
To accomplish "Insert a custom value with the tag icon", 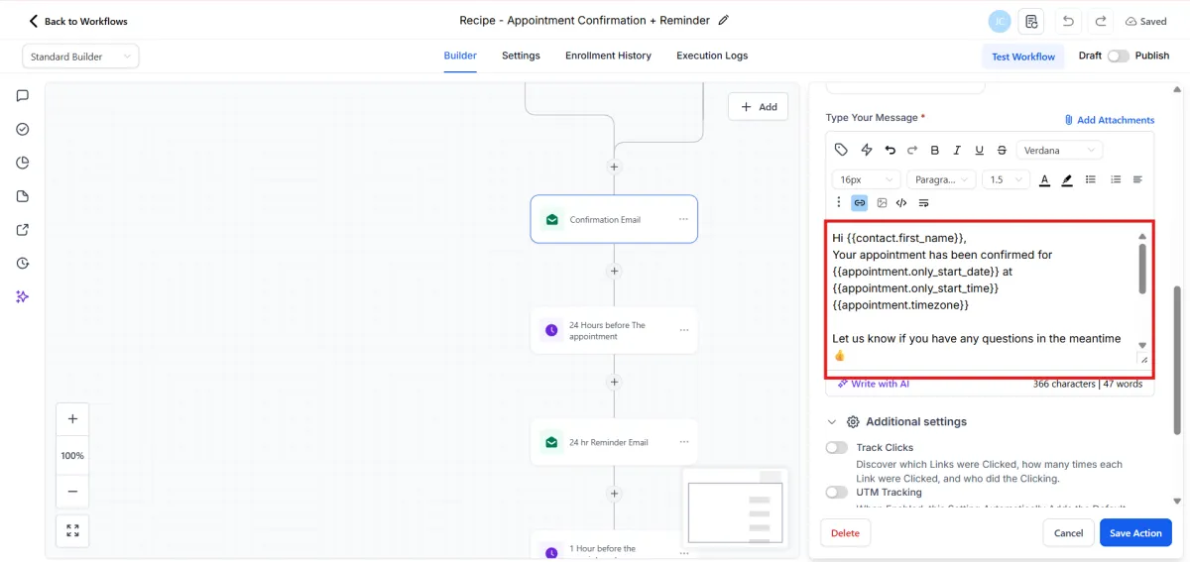I will pos(841,150).
